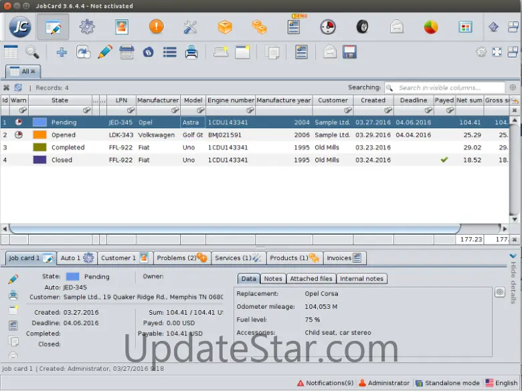Open column filter under Customer header

(348, 110)
